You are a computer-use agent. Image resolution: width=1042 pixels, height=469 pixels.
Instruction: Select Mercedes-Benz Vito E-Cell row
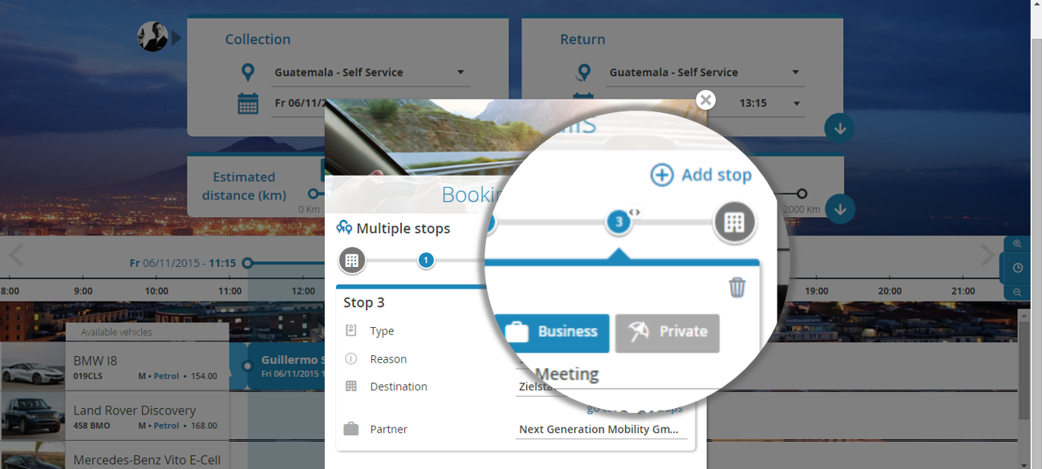(115, 455)
